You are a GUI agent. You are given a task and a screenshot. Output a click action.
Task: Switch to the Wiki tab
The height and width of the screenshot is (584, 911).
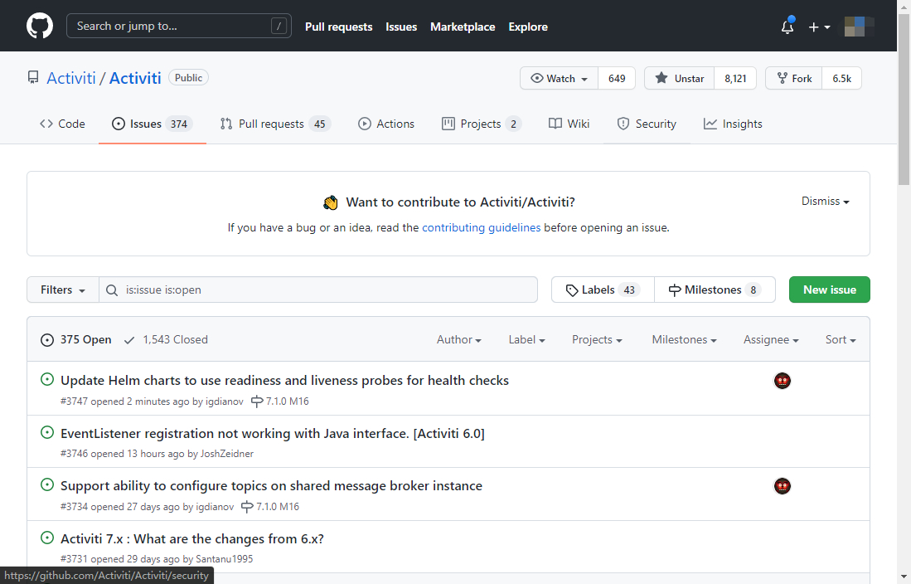[x=569, y=124]
